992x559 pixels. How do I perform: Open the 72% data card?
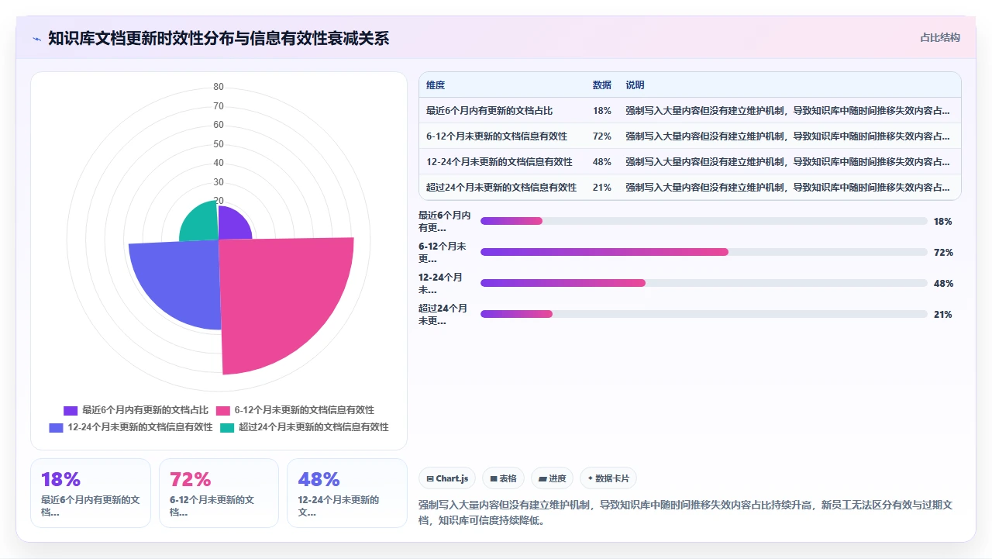219,493
